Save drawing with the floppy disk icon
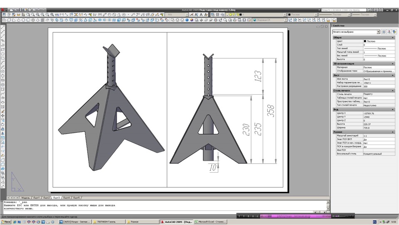The width and height of the screenshot is (399, 225). [20, 10]
